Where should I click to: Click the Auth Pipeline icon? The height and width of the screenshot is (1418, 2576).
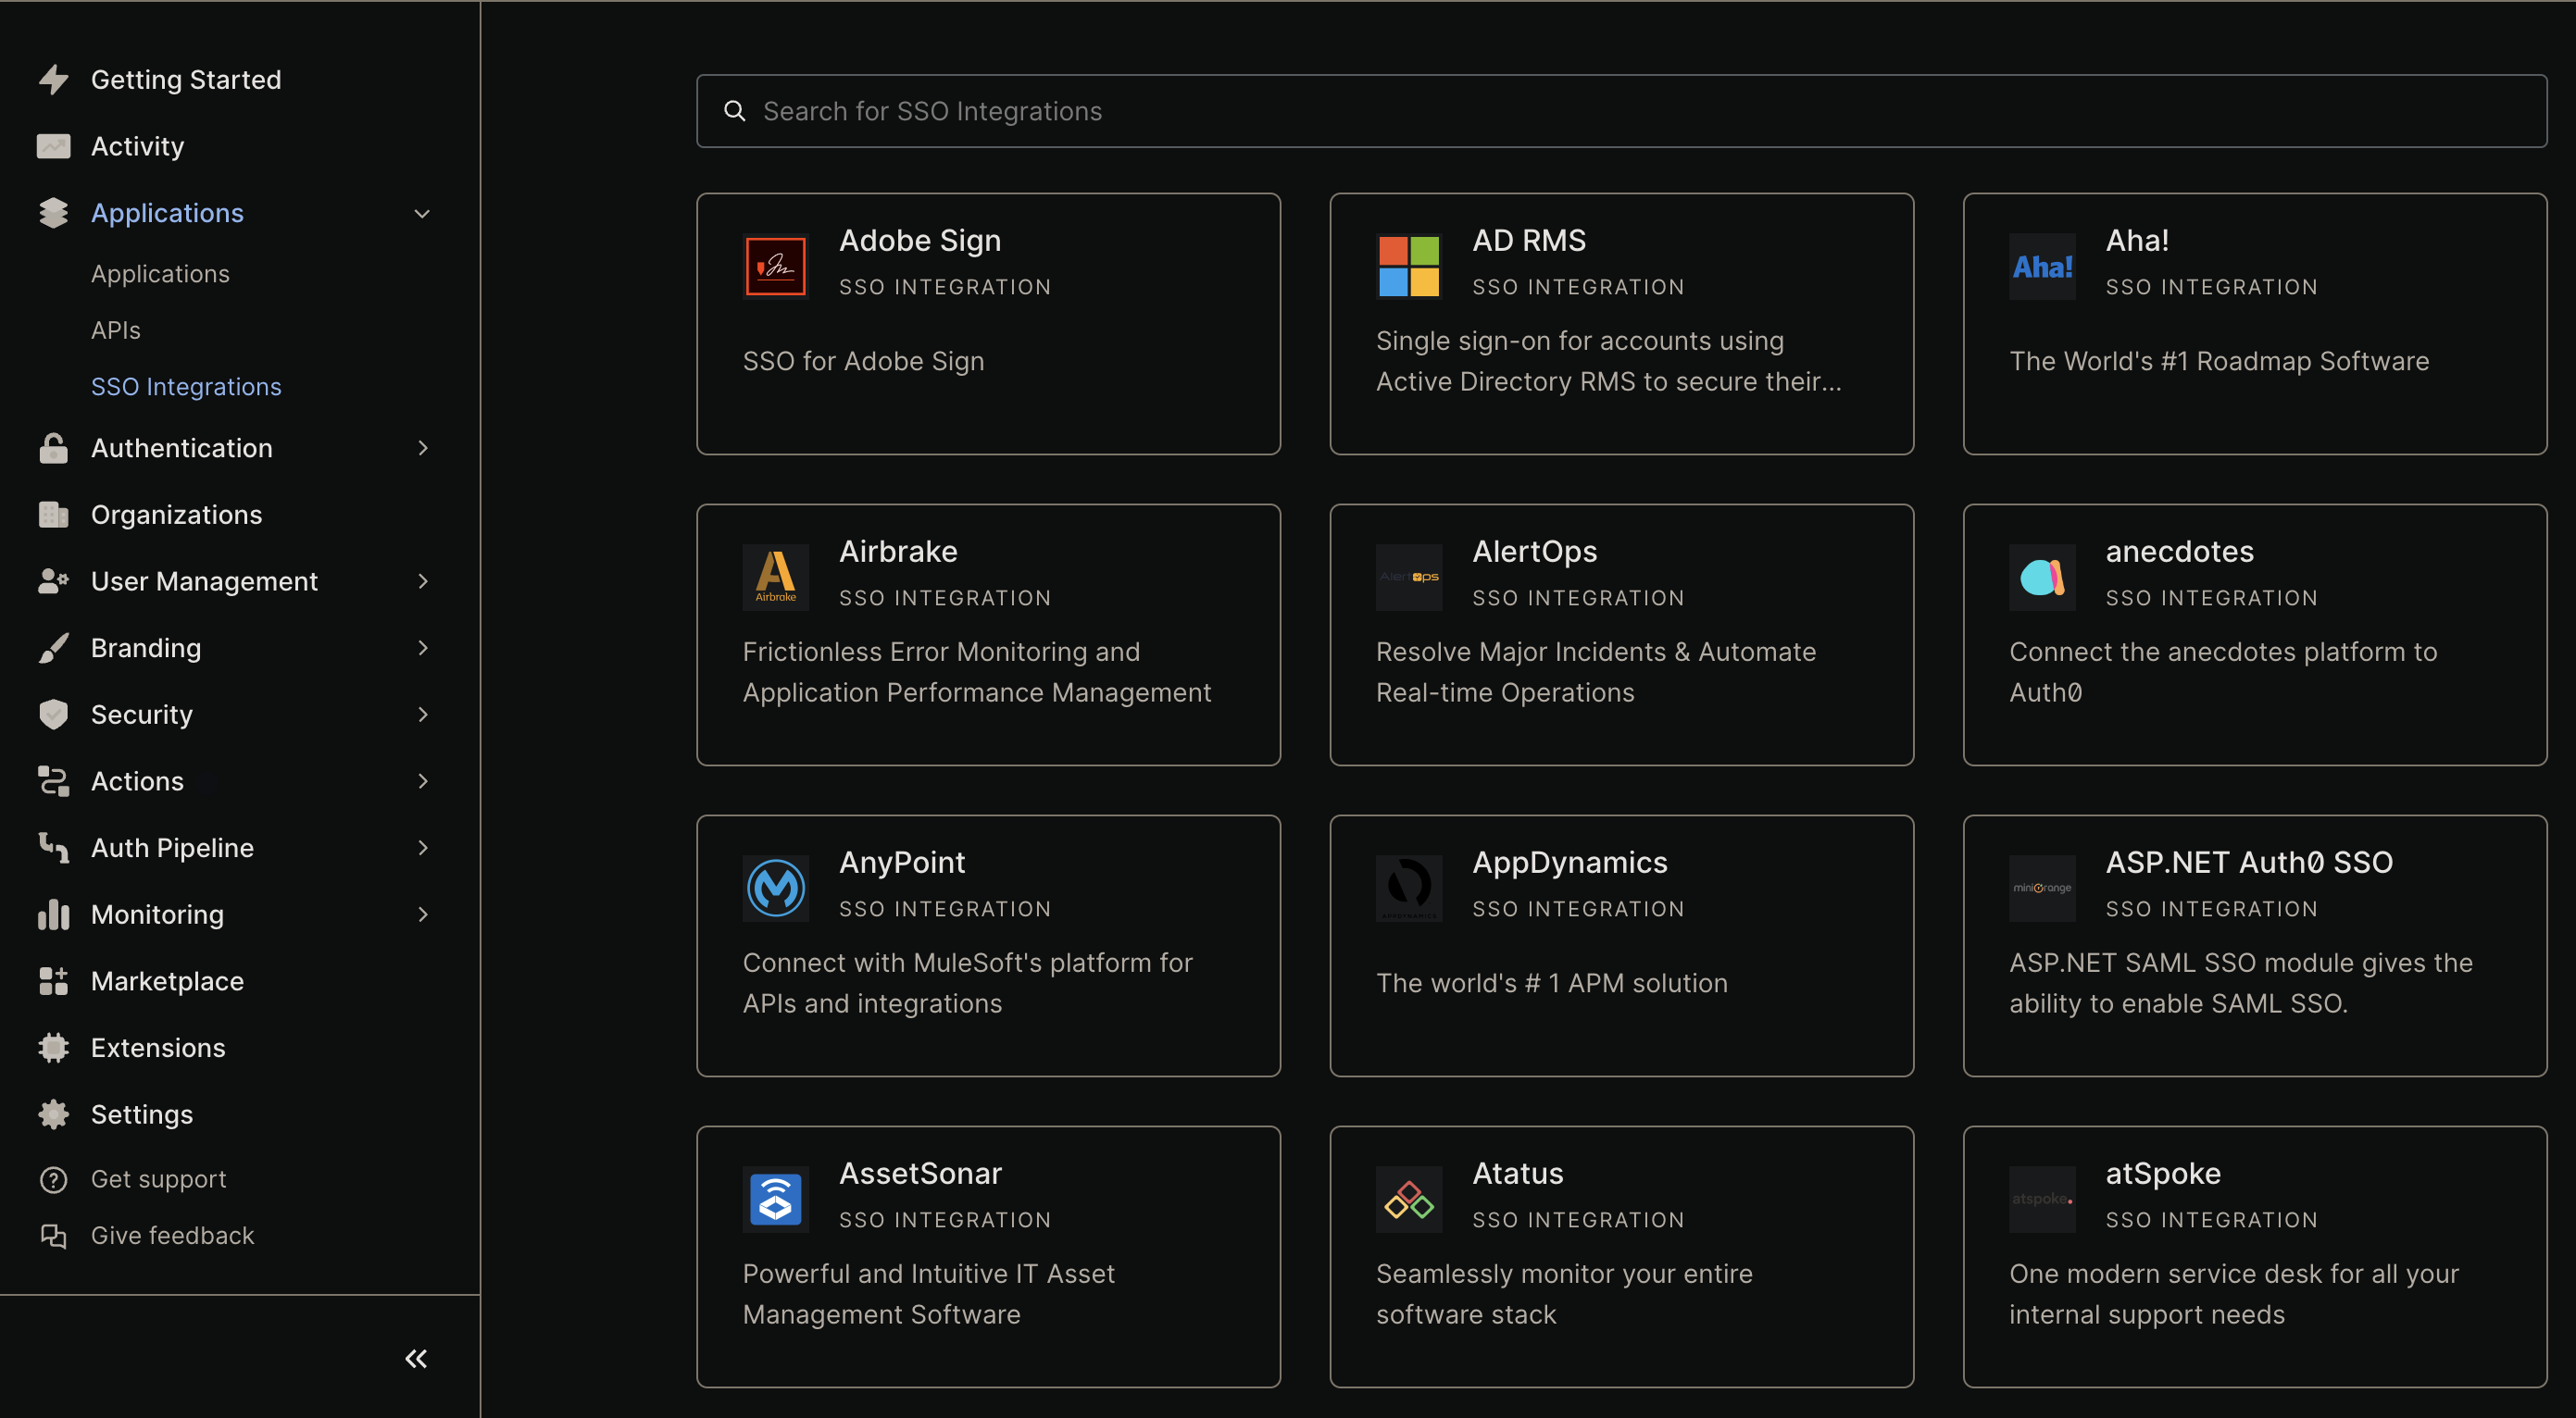pos(53,848)
